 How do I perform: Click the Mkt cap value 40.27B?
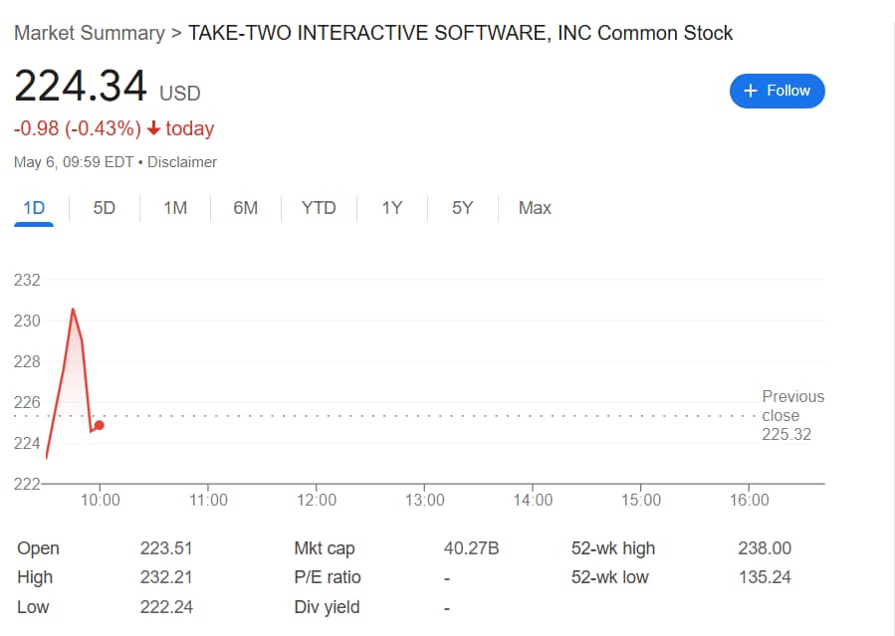[472, 548]
